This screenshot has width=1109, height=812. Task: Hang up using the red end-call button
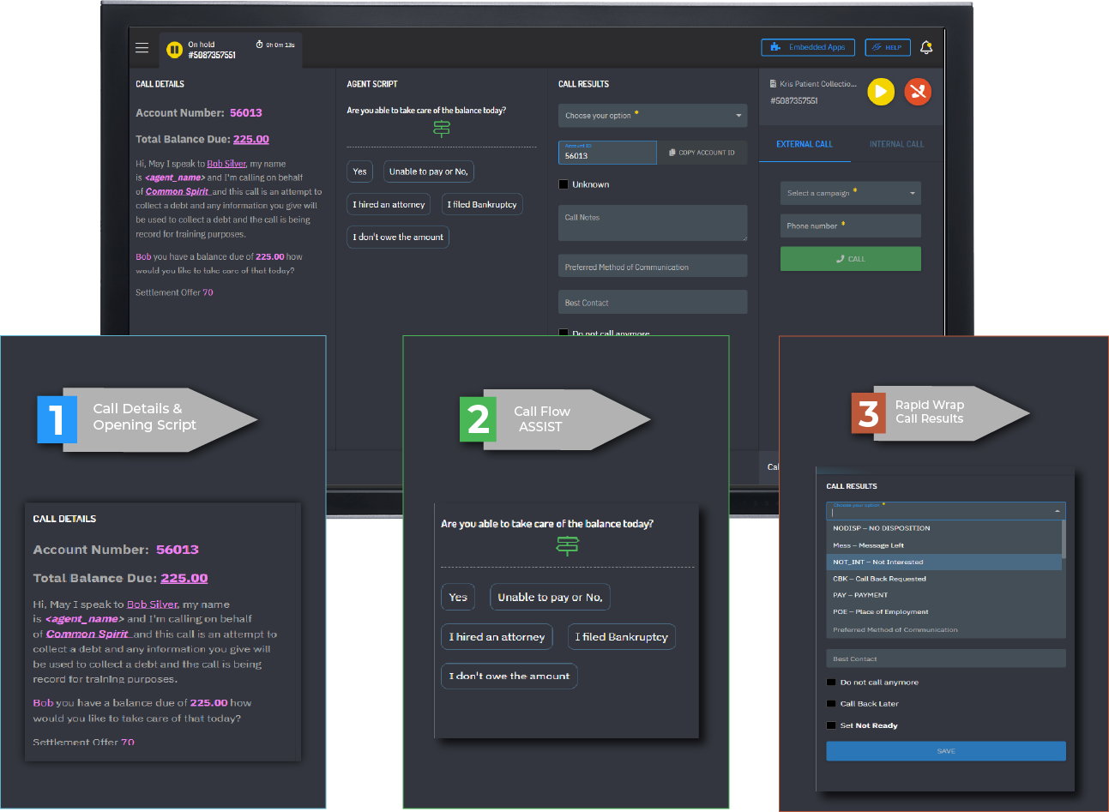[917, 91]
